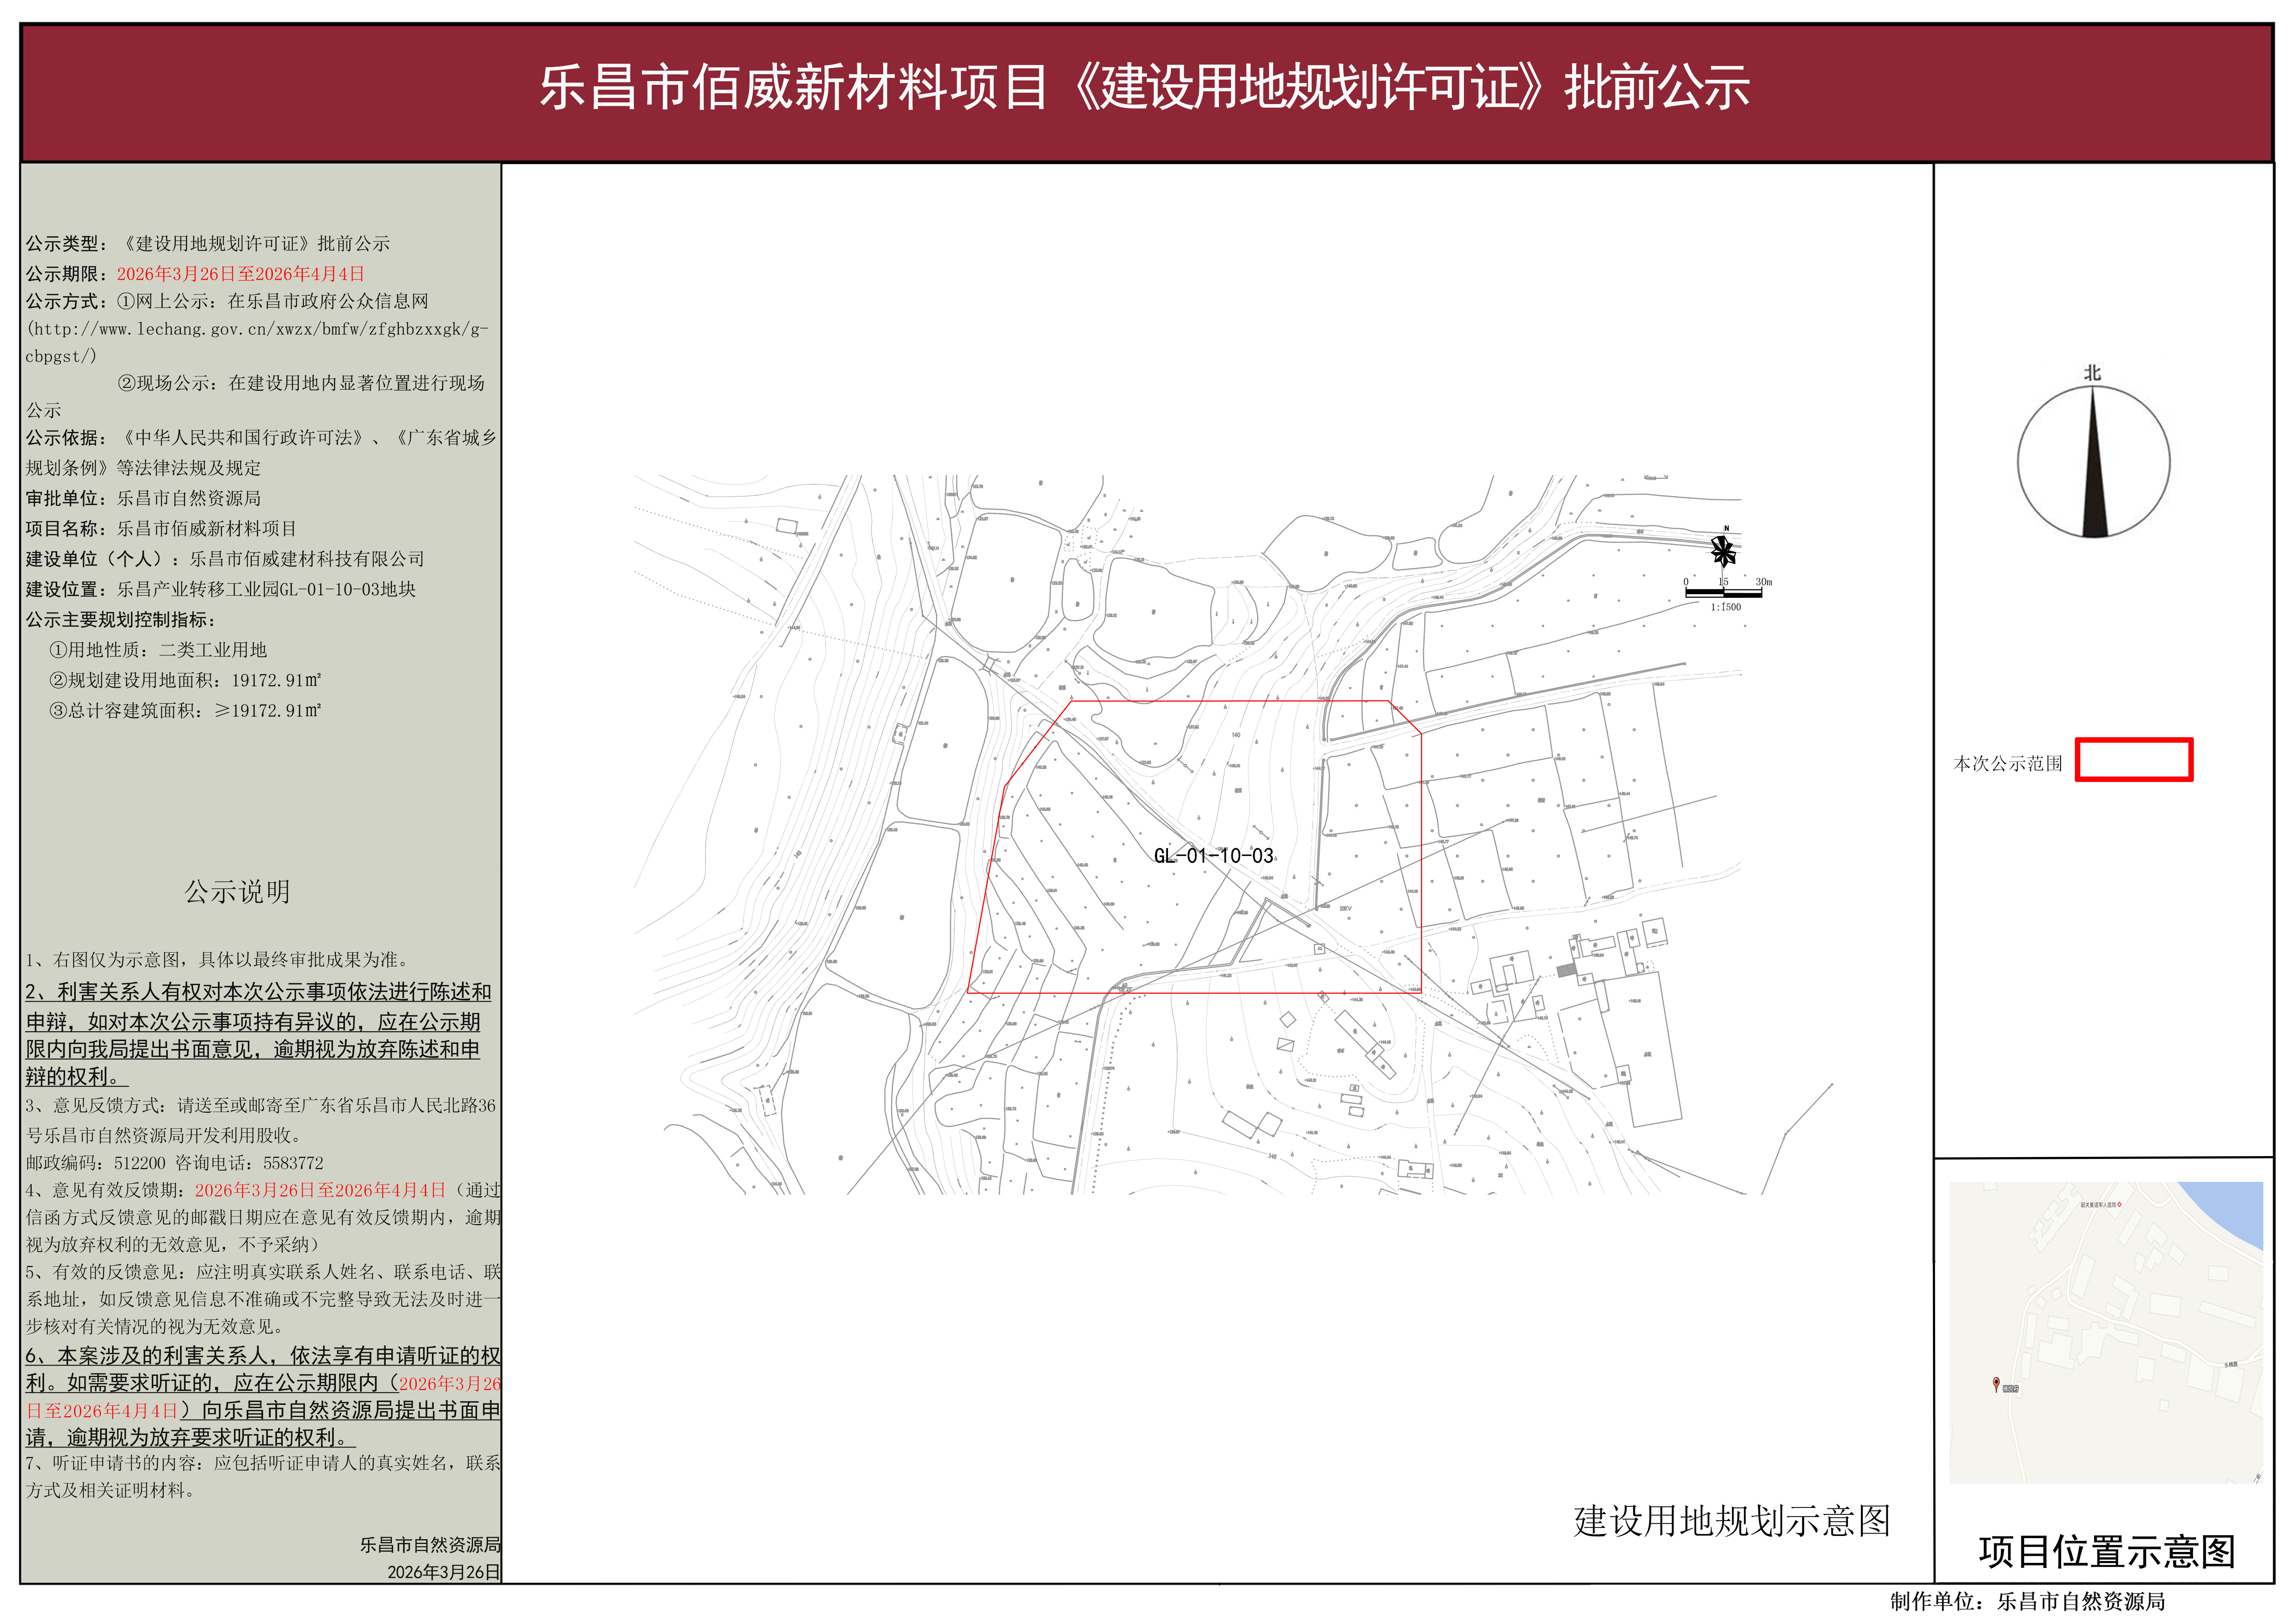Click the red legend rectangle beside 本次公示范围

[x=2134, y=759]
